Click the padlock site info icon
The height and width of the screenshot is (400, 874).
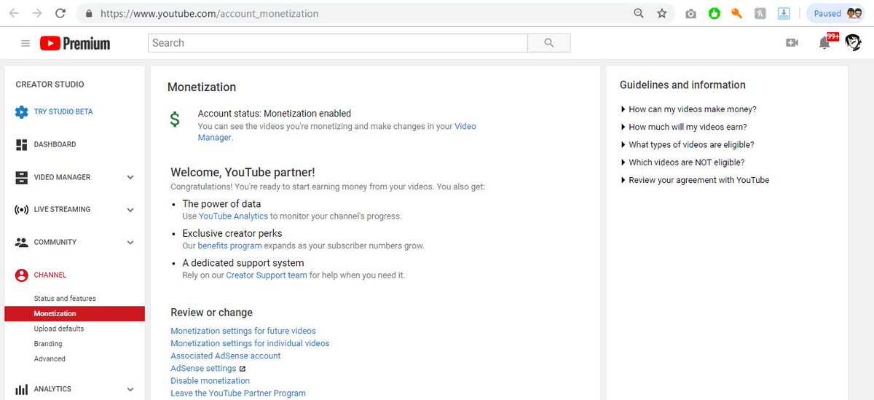(89, 13)
